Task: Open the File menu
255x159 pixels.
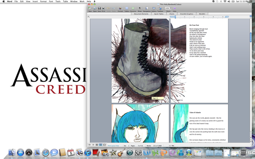Action: [x=16, y=1]
